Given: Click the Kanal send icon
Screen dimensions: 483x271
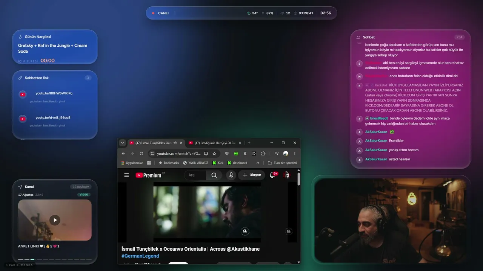Looking at the screenshot, I should pyautogui.click(x=20, y=187).
